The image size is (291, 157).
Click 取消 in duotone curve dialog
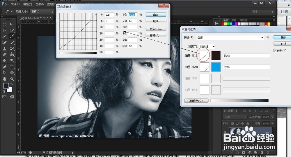pos(156,21)
